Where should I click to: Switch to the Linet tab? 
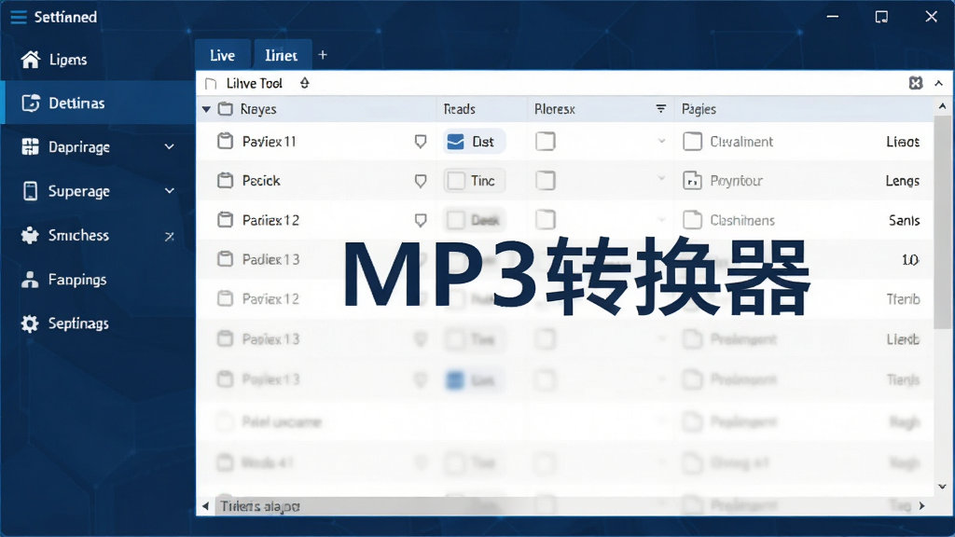tap(282, 55)
